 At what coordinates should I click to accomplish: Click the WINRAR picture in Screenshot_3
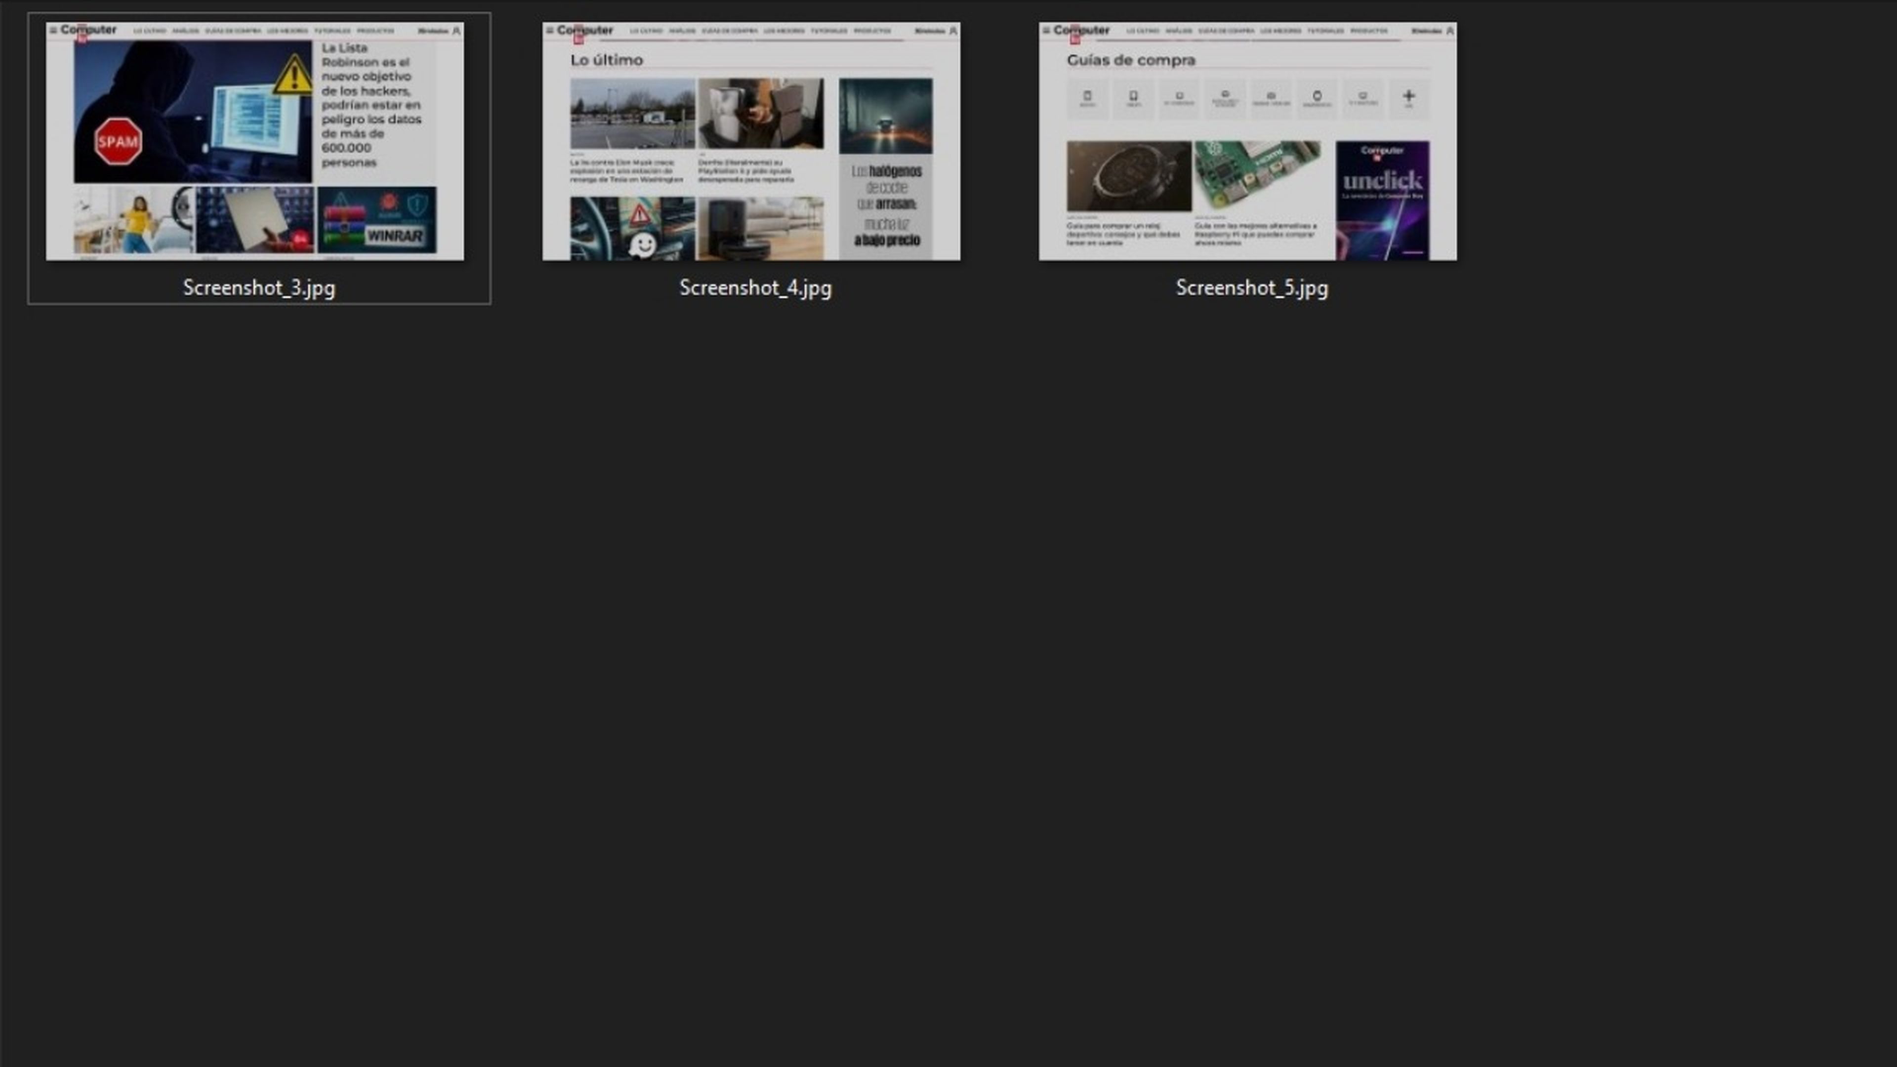click(x=377, y=219)
